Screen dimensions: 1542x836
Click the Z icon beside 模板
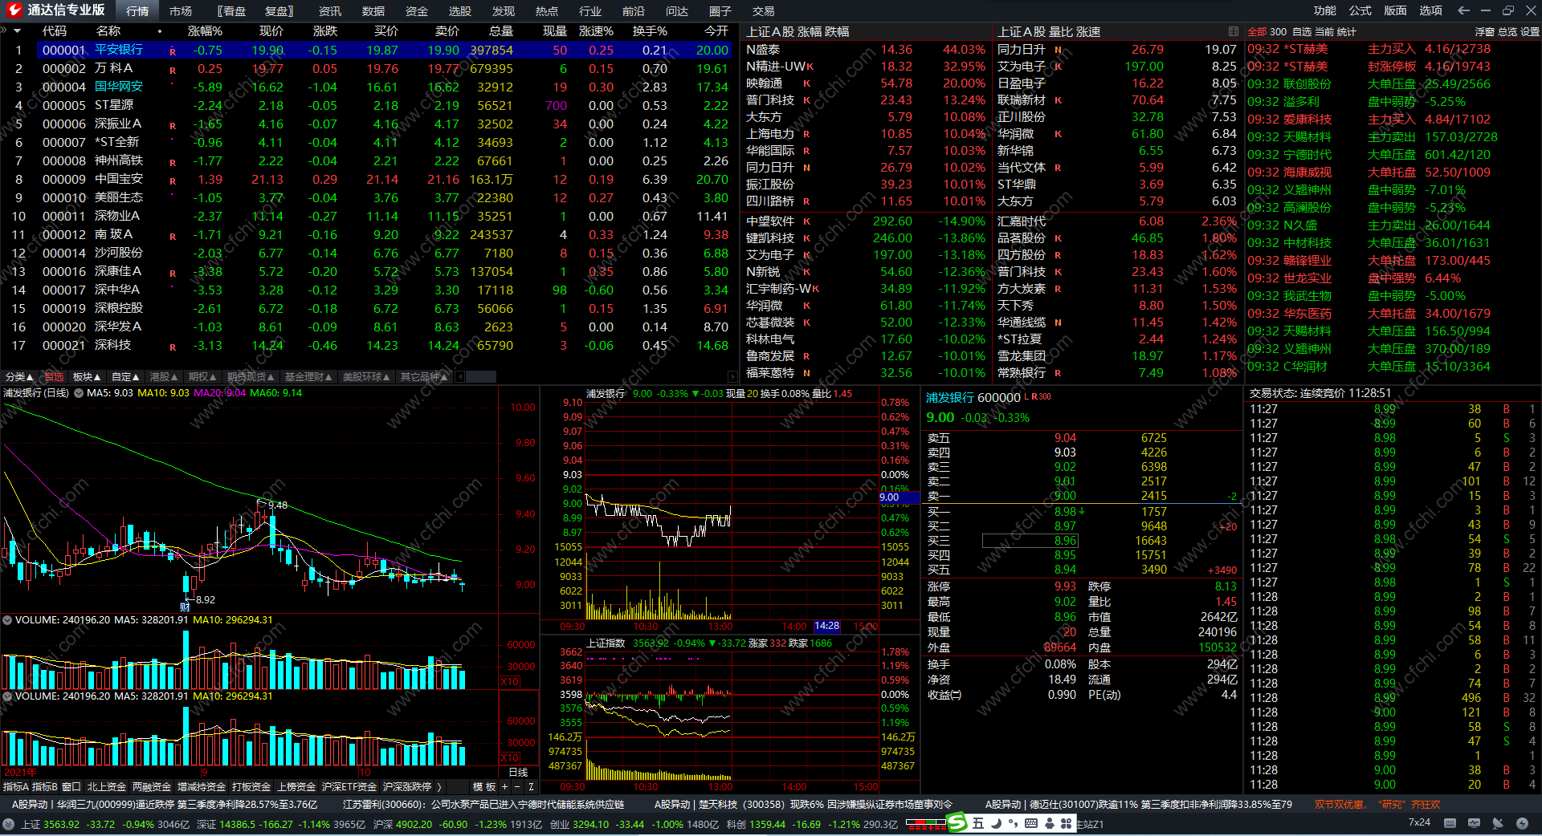531,787
